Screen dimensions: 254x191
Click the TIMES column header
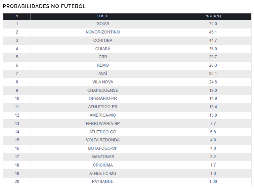(x=103, y=16)
